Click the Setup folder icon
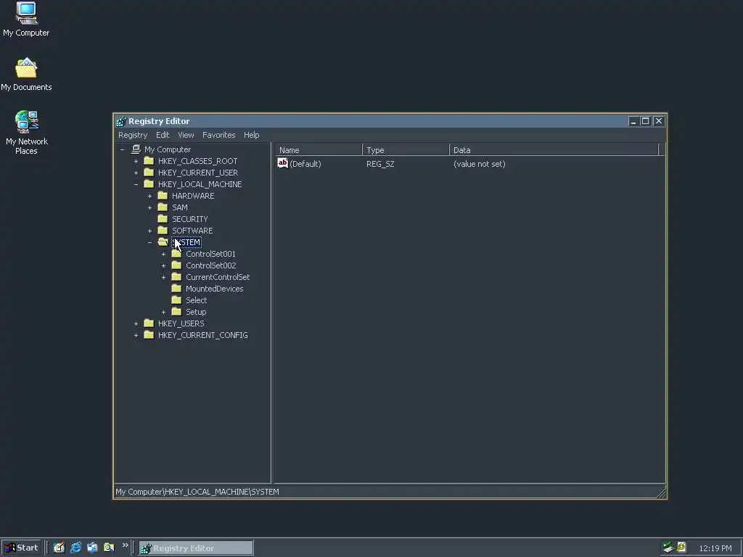 point(176,312)
